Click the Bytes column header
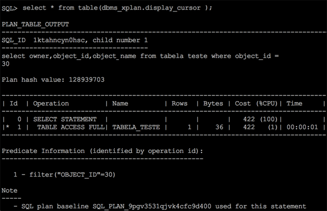 pos(213,103)
